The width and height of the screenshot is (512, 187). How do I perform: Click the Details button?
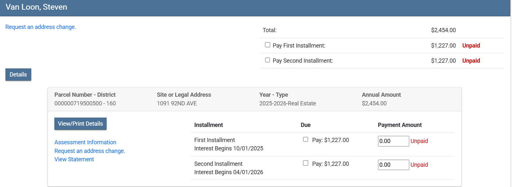[18, 75]
